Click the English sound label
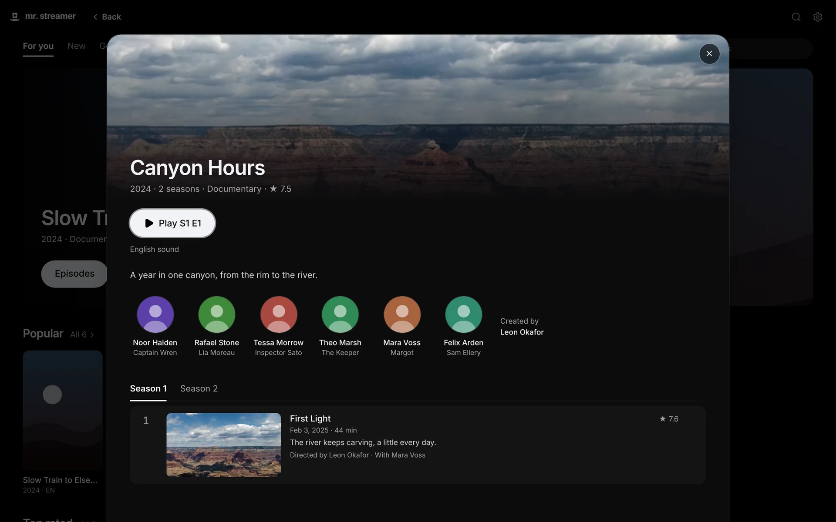The width and height of the screenshot is (836, 522). [x=154, y=249]
